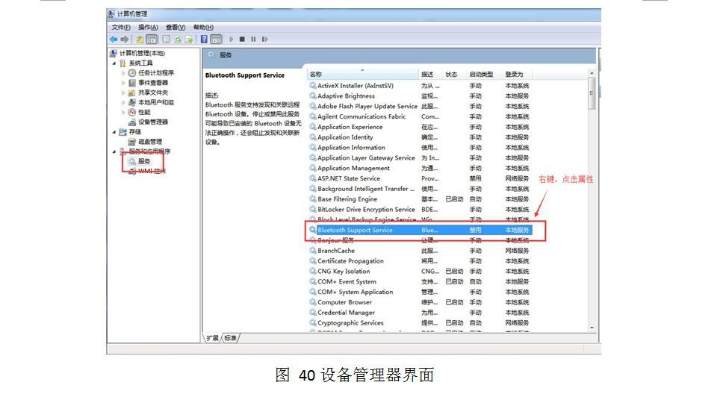The image size is (720, 394).
Task: Click the Forward arrow in the toolbar
Action: tap(124, 39)
